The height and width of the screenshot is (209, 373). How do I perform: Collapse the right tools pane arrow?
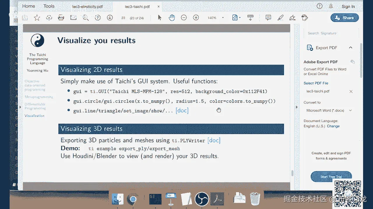click(x=296, y=107)
